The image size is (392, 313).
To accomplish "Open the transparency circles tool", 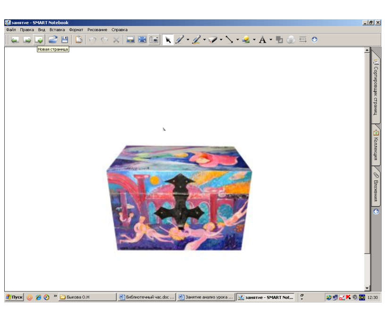I will (291, 40).
